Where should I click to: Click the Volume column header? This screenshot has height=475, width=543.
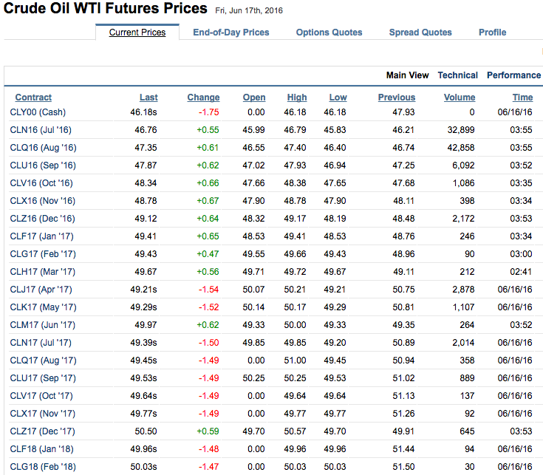coord(460,98)
